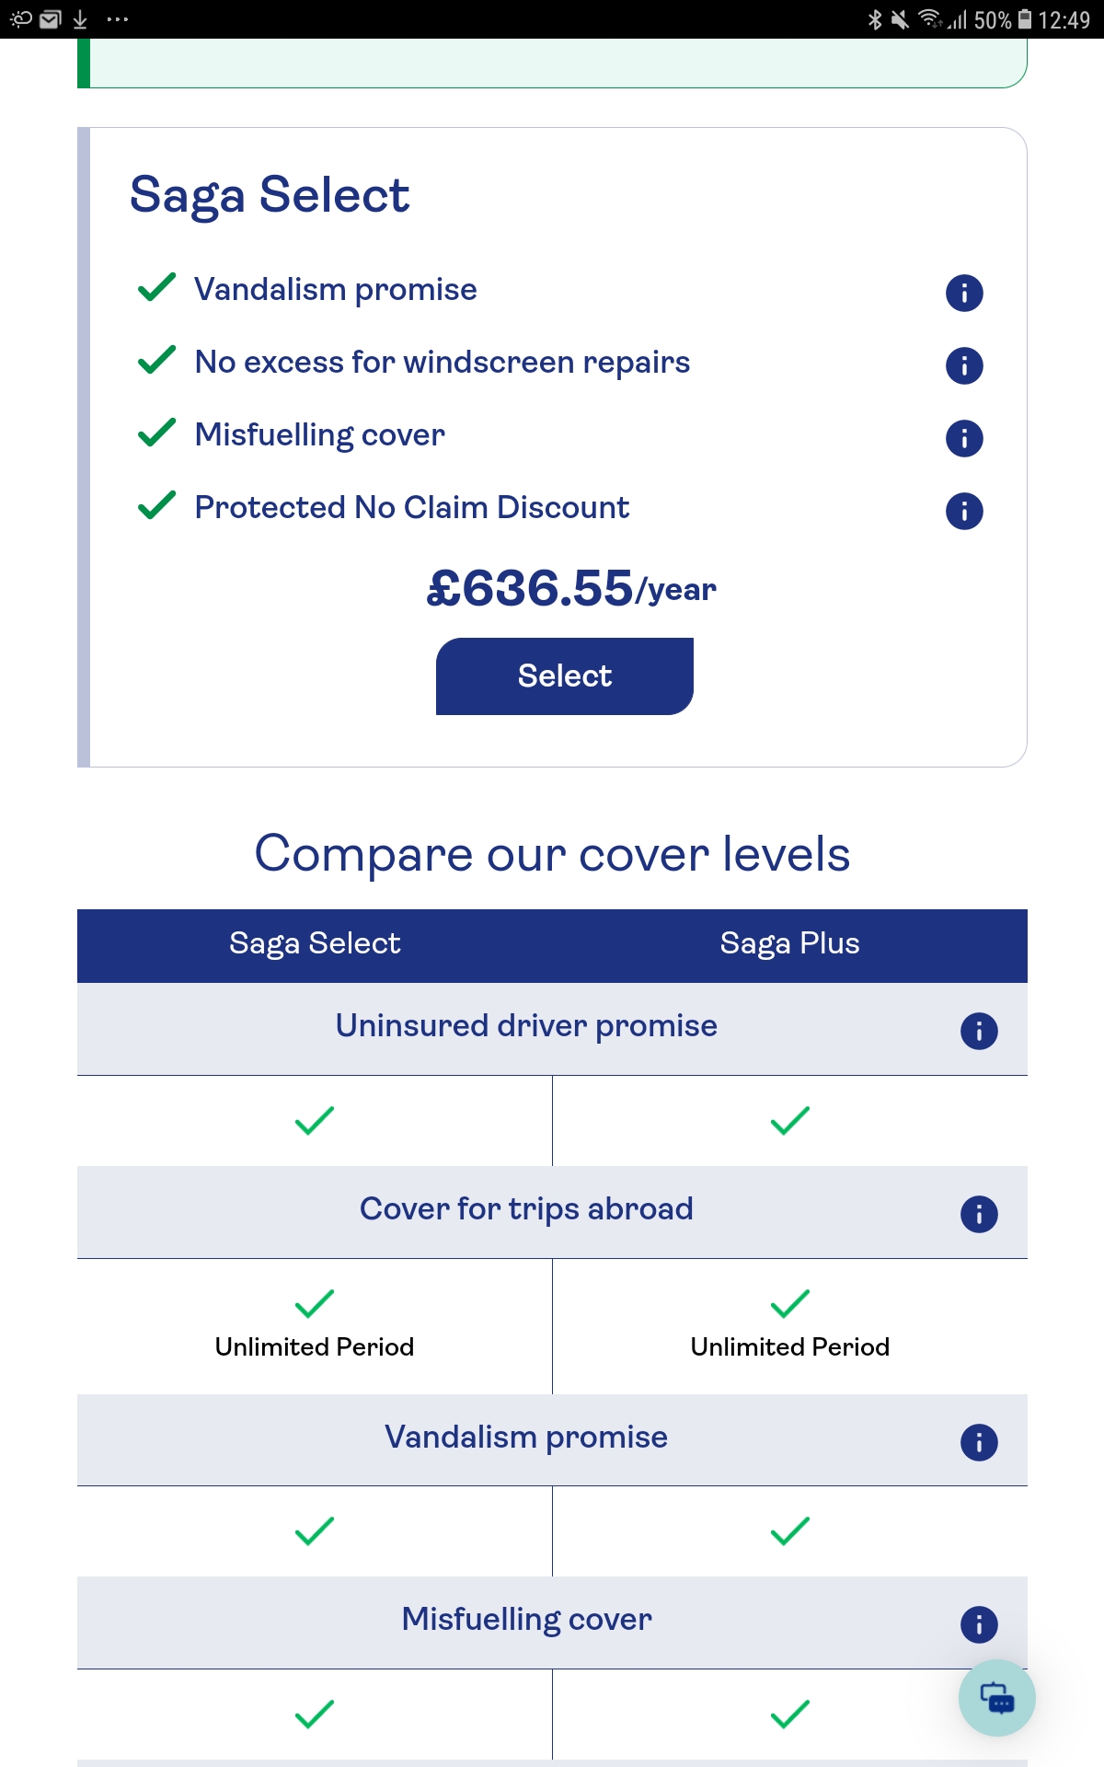The width and height of the screenshot is (1104, 1767).
Task: Show info in Misfuelling cover comparison row
Action: click(979, 1624)
